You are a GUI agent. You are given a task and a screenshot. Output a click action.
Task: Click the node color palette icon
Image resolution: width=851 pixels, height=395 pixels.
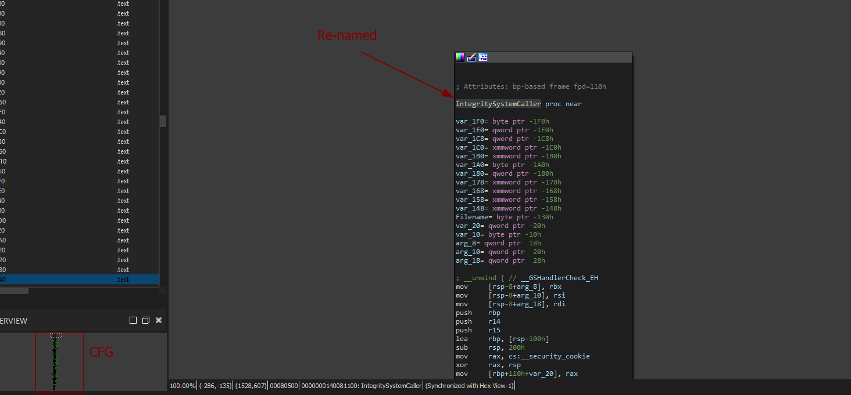point(460,57)
